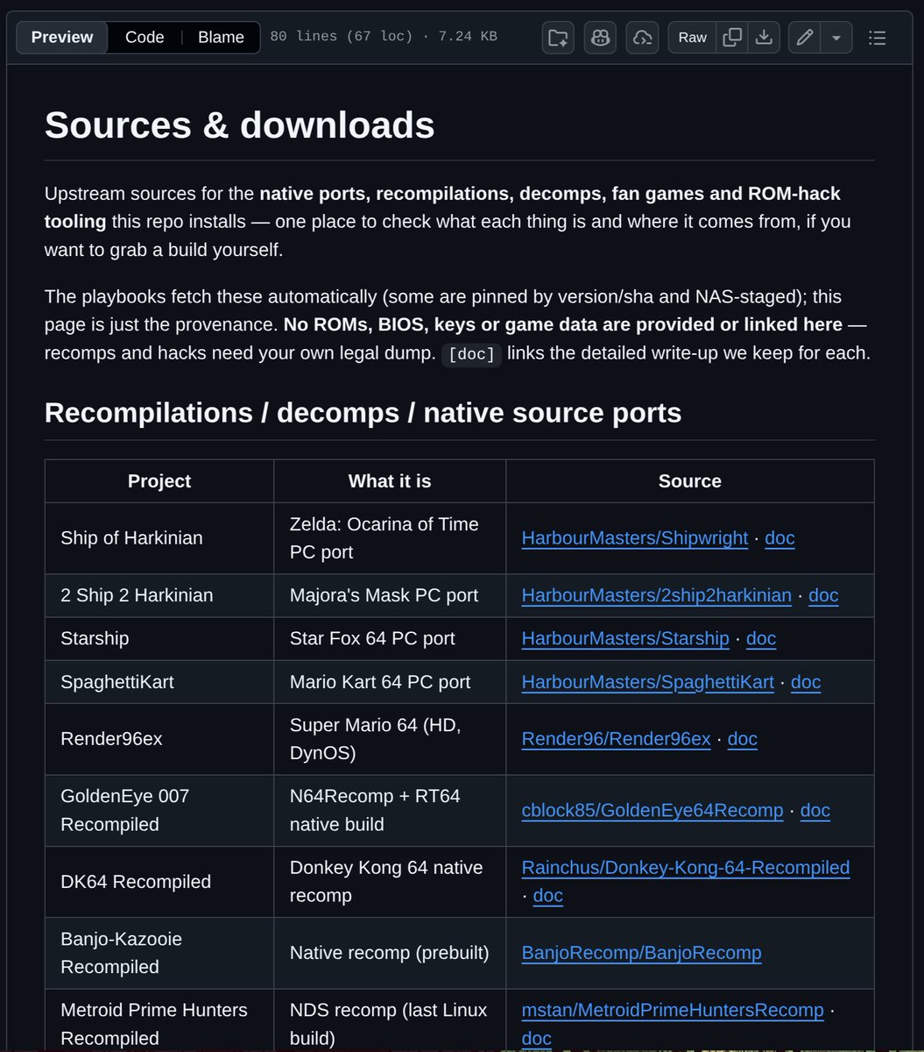924x1052 pixels.
Task: Click N64Recomp + RT64 native build cell
Action: 390,811
